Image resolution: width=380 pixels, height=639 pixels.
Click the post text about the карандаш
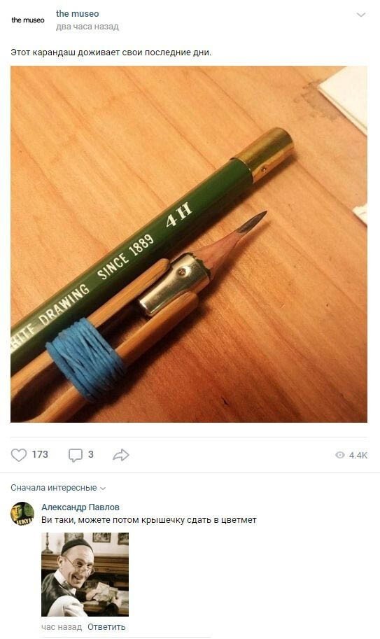111,52
